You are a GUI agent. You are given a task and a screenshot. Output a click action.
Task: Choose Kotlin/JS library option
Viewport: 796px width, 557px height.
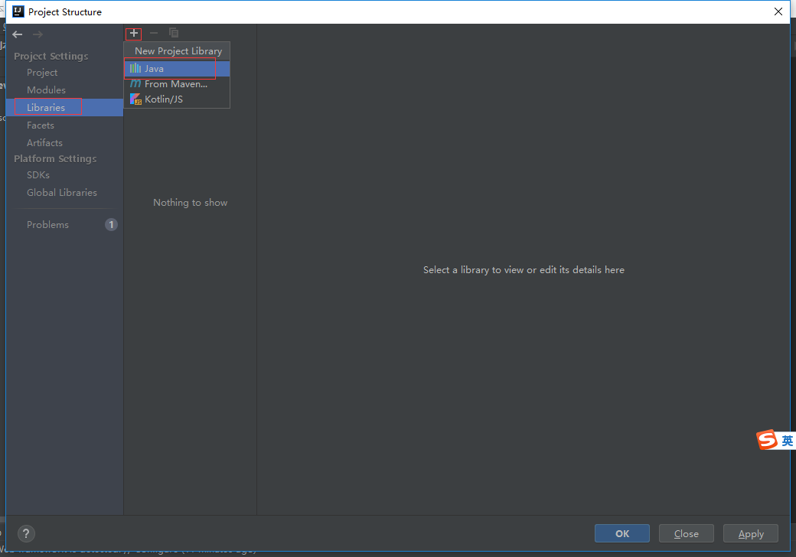coord(177,99)
